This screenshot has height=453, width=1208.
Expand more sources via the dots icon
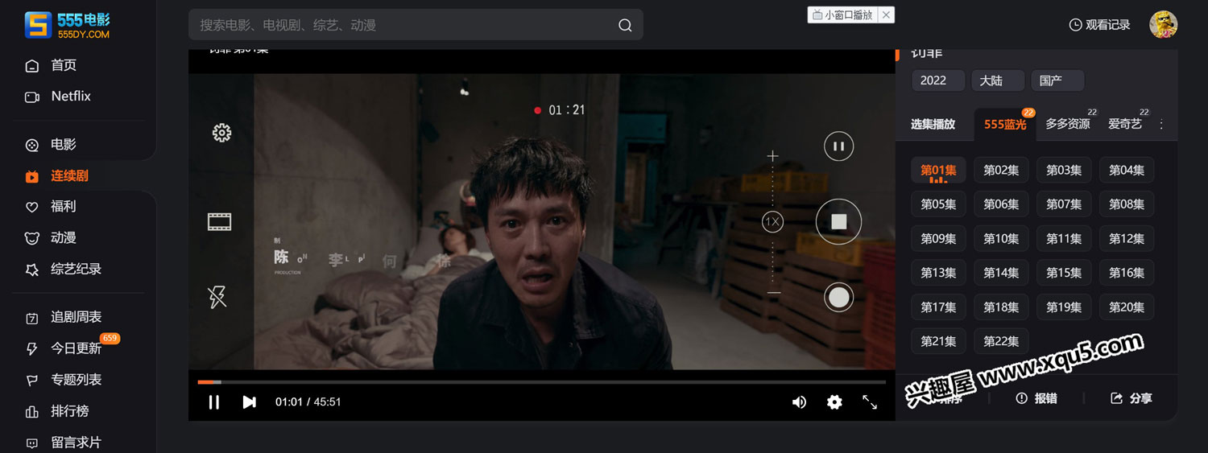(1161, 124)
